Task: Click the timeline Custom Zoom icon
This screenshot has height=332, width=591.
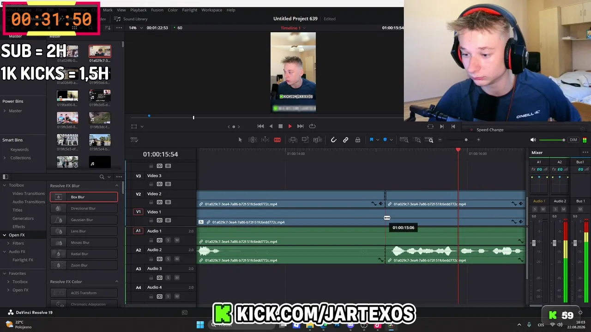Action: coord(430,140)
